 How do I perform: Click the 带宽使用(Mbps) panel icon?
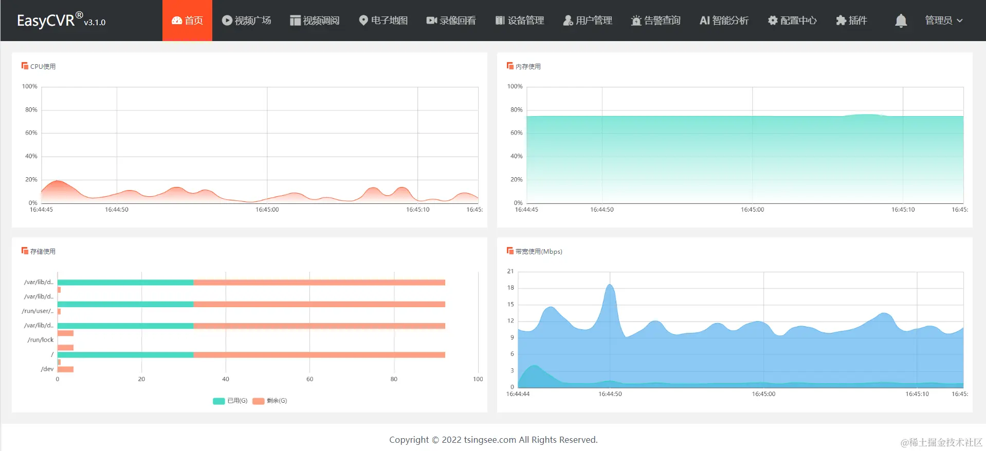(x=510, y=251)
